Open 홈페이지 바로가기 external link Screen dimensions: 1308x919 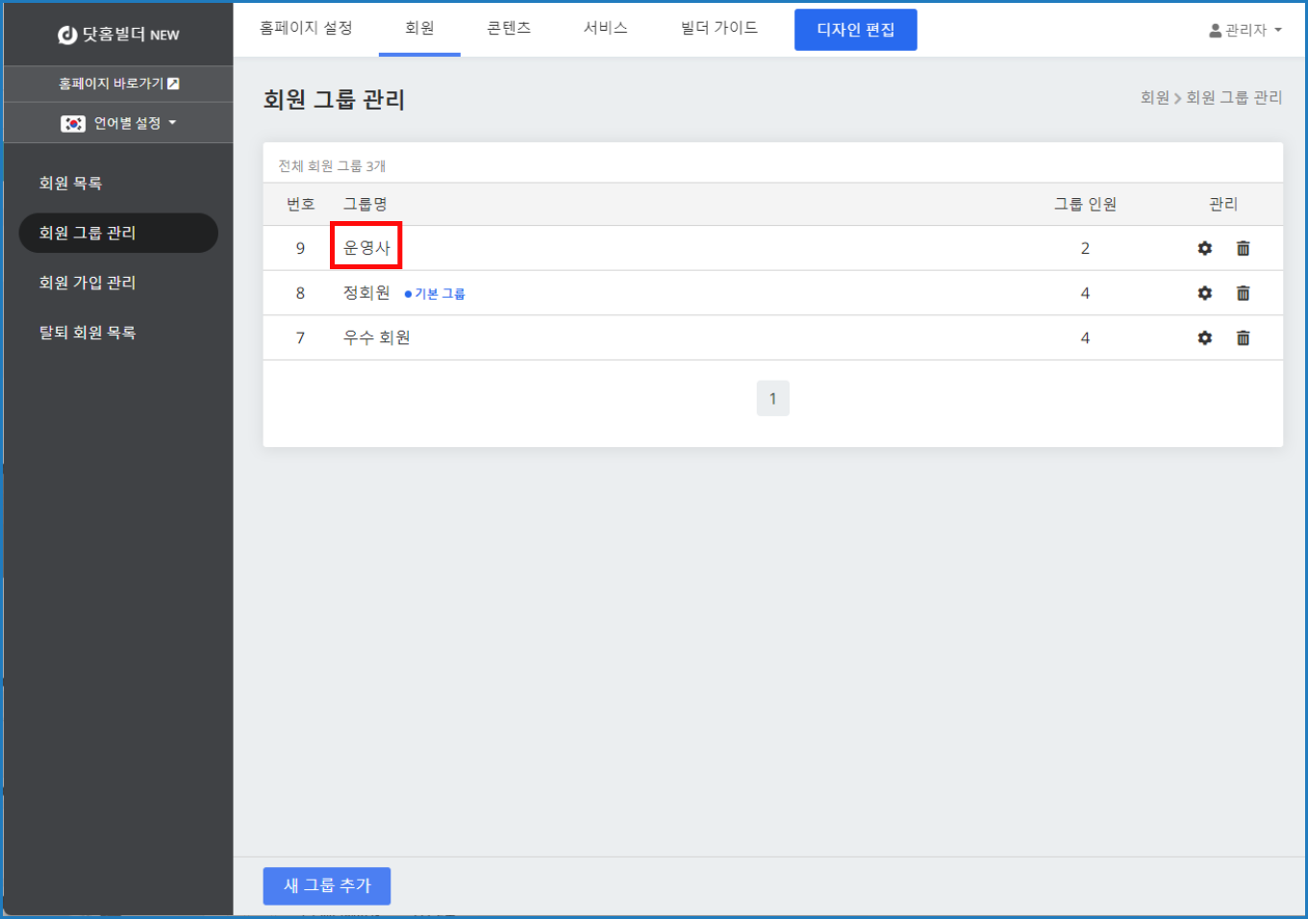(x=118, y=84)
